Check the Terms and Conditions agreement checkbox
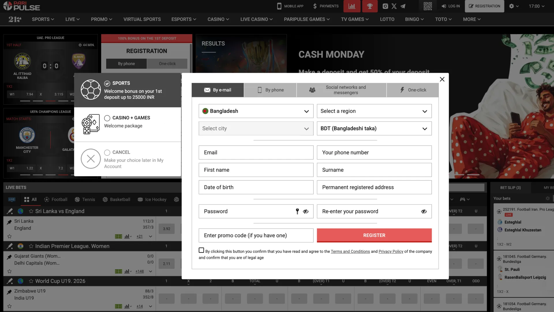 pyautogui.click(x=201, y=250)
